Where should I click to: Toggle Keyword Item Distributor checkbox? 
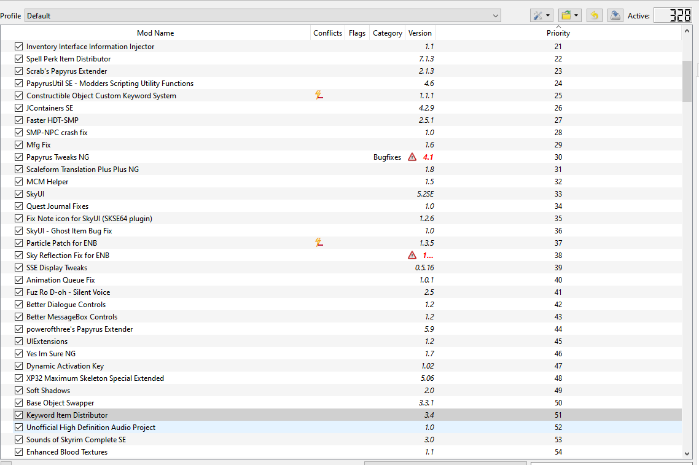click(x=18, y=415)
